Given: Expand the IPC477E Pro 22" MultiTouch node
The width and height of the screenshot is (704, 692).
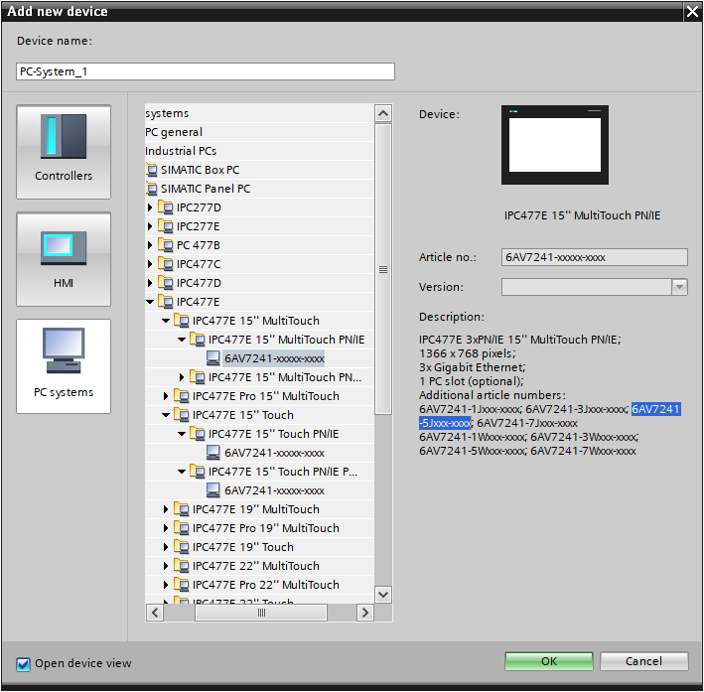Looking at the screenshot, I should point(166,585).
